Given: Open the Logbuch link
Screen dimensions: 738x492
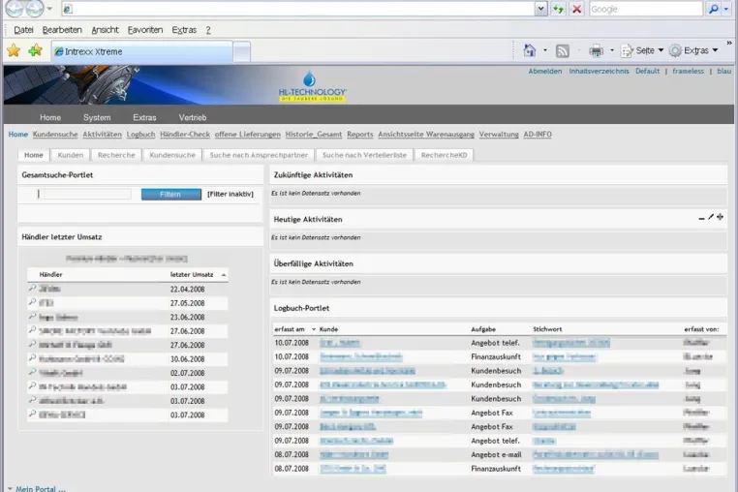Looking at the screenshot, I should 140,135.
